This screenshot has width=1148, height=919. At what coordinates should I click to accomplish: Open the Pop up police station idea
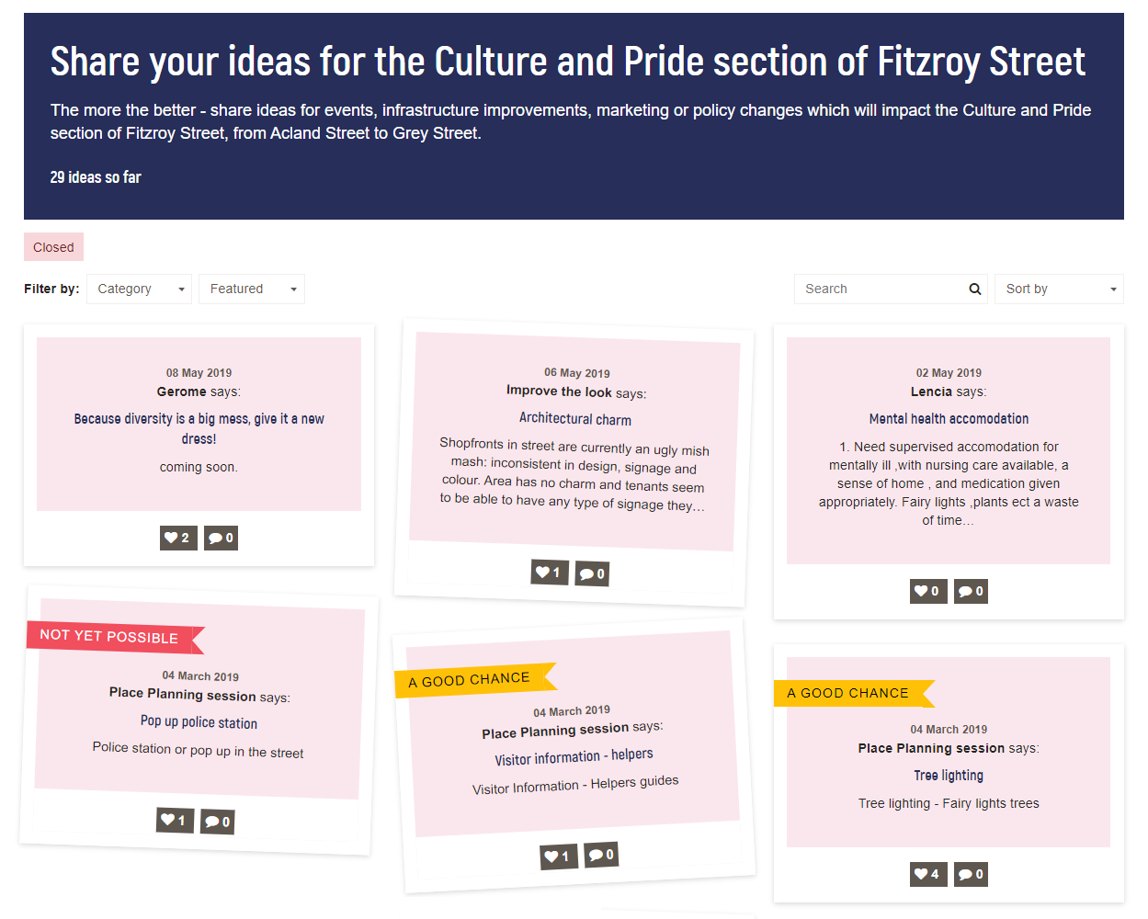tap(199, 722)
